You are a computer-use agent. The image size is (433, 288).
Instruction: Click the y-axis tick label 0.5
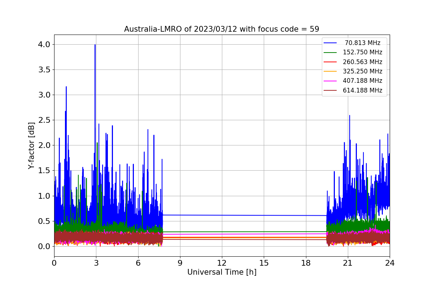[44, 221]
